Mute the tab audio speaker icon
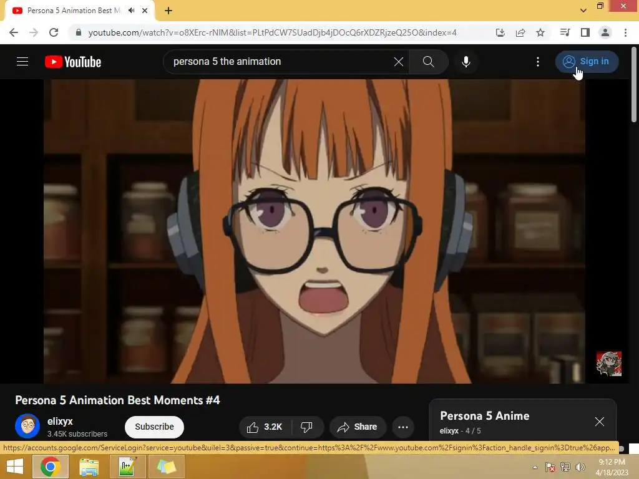 pos(131,11)
